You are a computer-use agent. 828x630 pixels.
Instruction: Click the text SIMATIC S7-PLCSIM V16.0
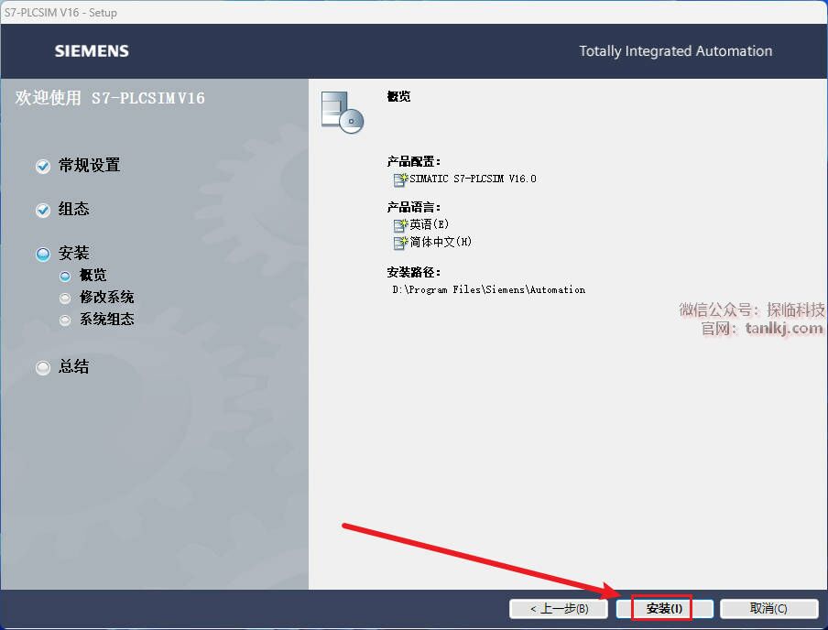(x=473, y=179)
